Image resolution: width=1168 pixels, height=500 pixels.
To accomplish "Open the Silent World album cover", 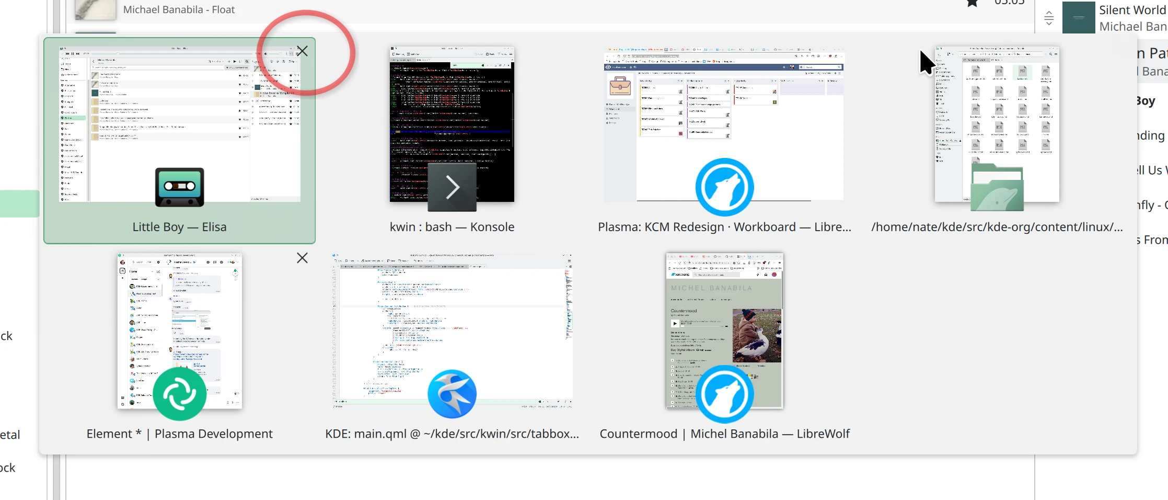I will click(1079, 17).
